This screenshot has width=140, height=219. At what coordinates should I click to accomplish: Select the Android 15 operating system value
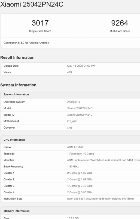[x=74, y=102]
